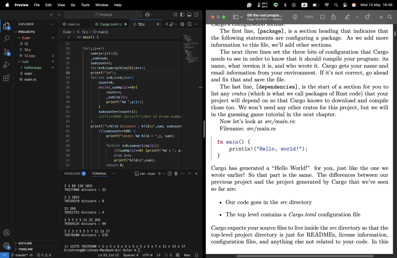Change end of line sequence LF

click(159, 255)
